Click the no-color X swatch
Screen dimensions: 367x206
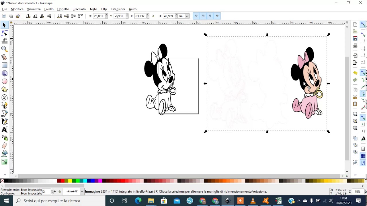2,181
